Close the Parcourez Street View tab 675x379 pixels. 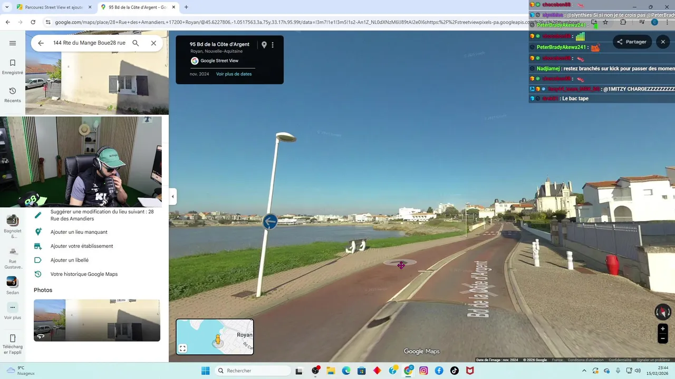click(90, 7)
